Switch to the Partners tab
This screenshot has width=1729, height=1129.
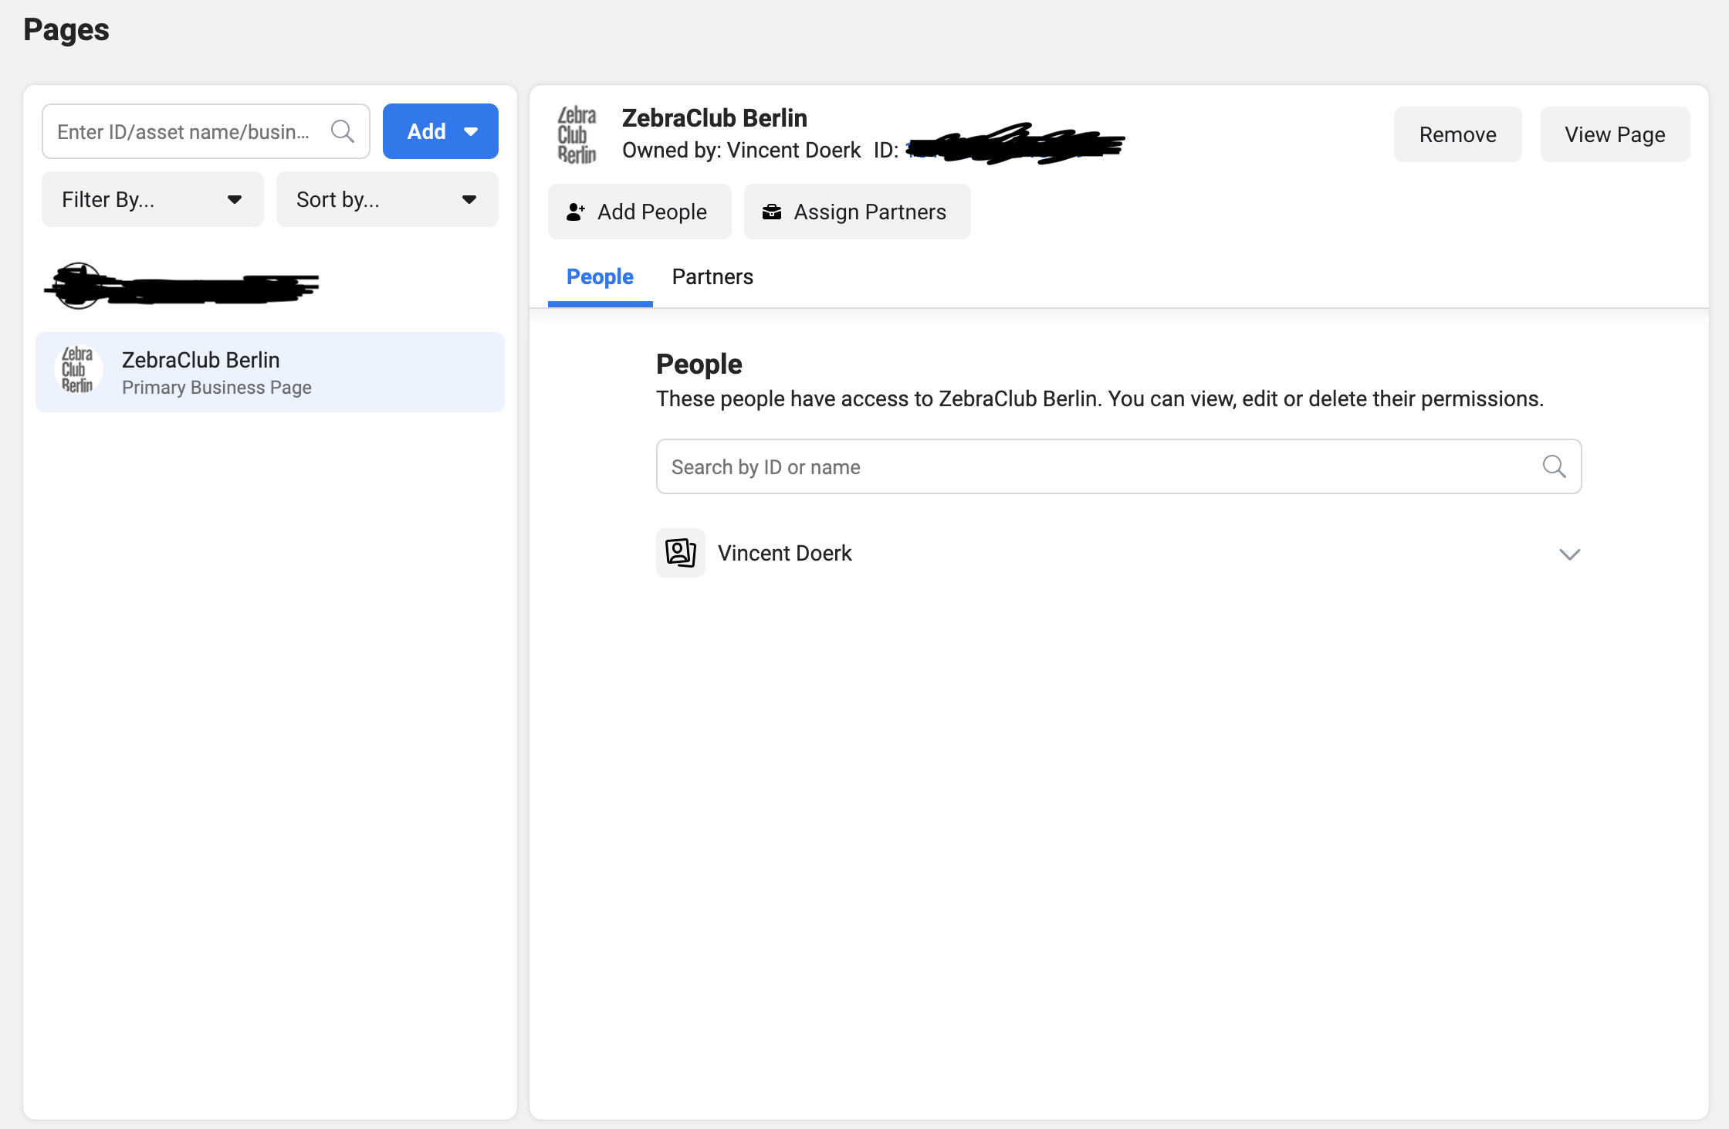tap(712, 276)
